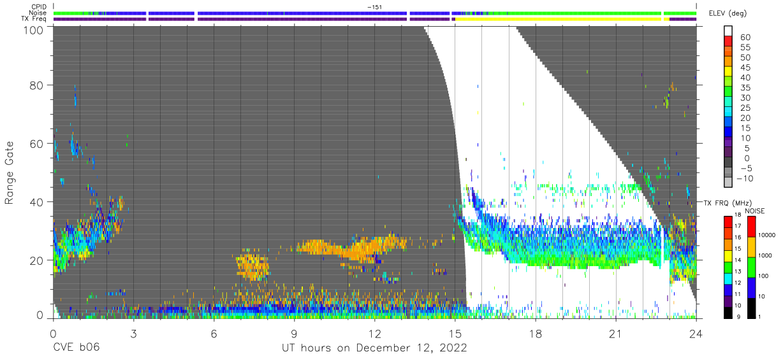Click the 'CPID' row label
Screen dimensions: 783x361
40,7
